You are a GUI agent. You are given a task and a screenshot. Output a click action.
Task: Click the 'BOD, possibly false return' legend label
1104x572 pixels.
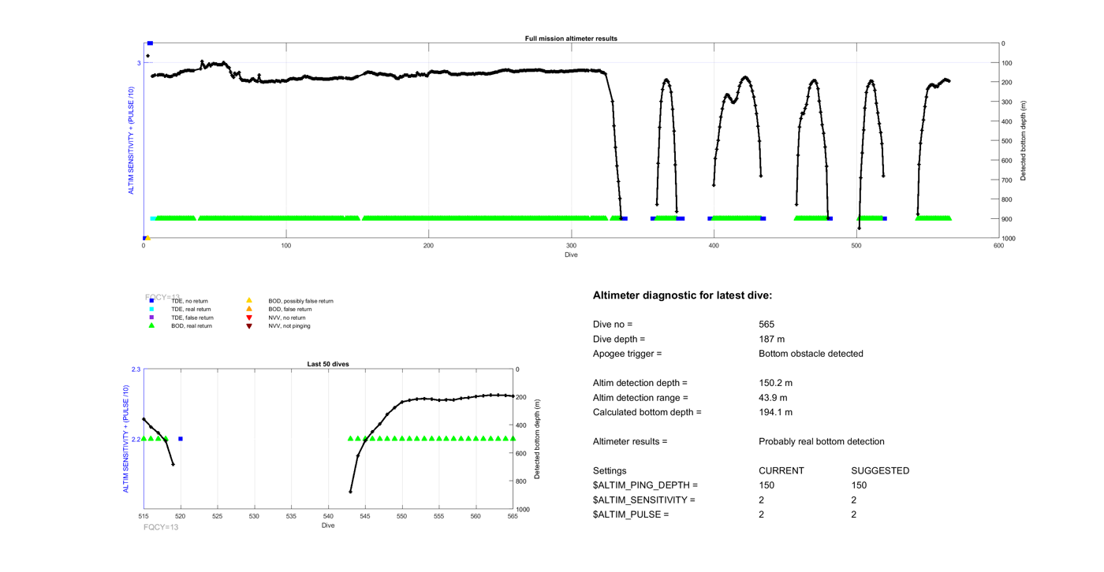pos(300,301)
